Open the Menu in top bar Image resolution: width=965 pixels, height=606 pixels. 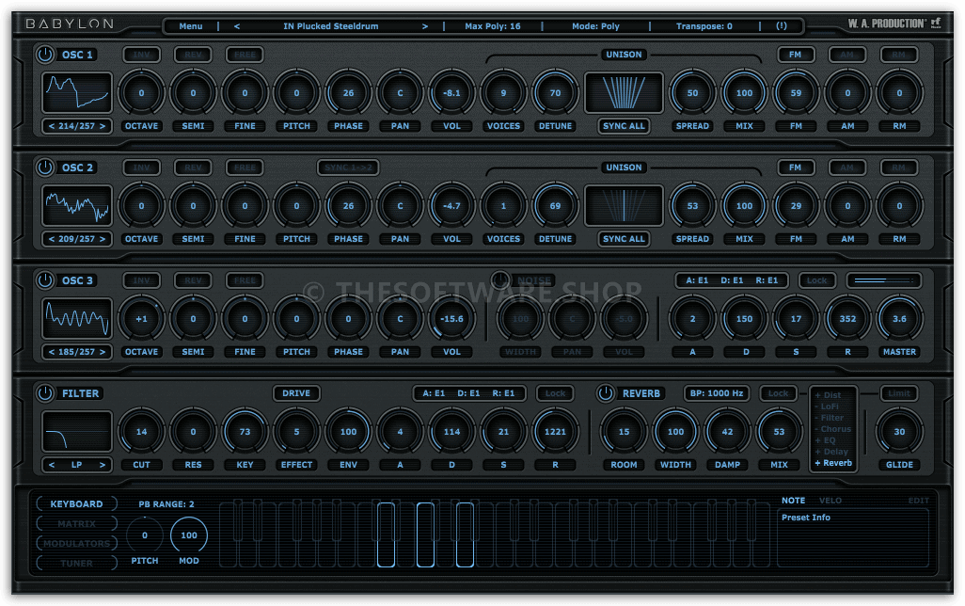click(191, 25)
